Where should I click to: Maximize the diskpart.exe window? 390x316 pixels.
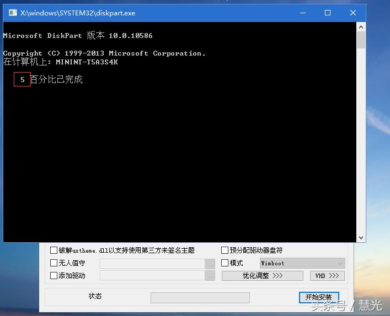coord(328,13)
